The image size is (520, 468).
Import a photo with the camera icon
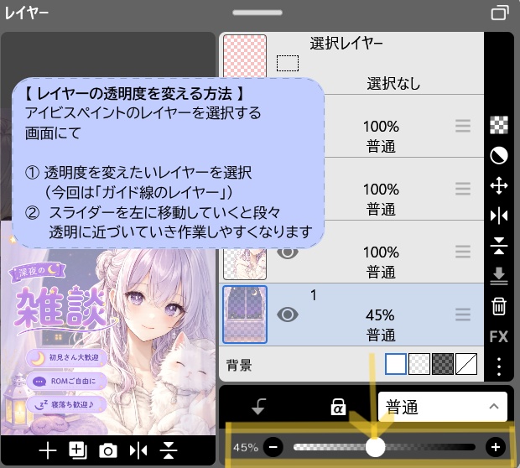108,450
